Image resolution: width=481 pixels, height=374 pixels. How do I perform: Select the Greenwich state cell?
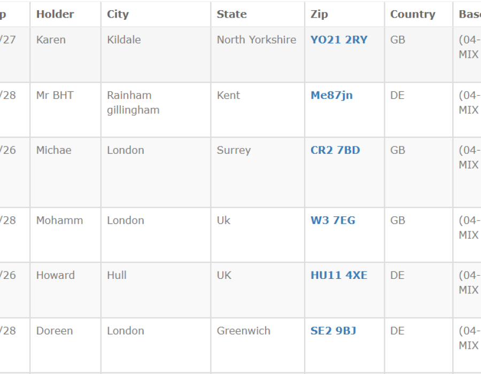pos(243,331)
